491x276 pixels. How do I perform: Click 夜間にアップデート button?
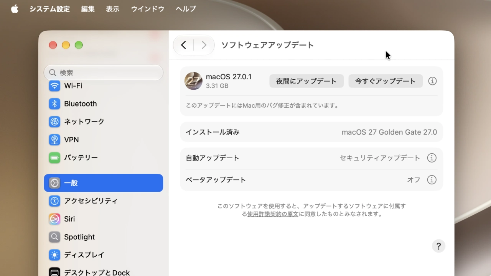[x=306, y=81]
